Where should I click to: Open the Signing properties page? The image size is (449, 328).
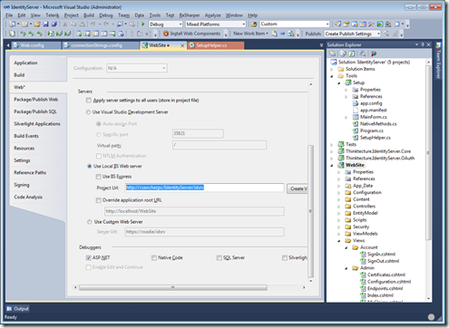pos(22,185)
